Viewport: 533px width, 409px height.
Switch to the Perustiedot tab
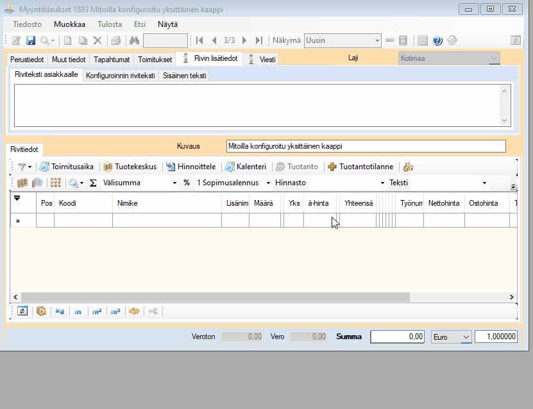pos(27,60)
